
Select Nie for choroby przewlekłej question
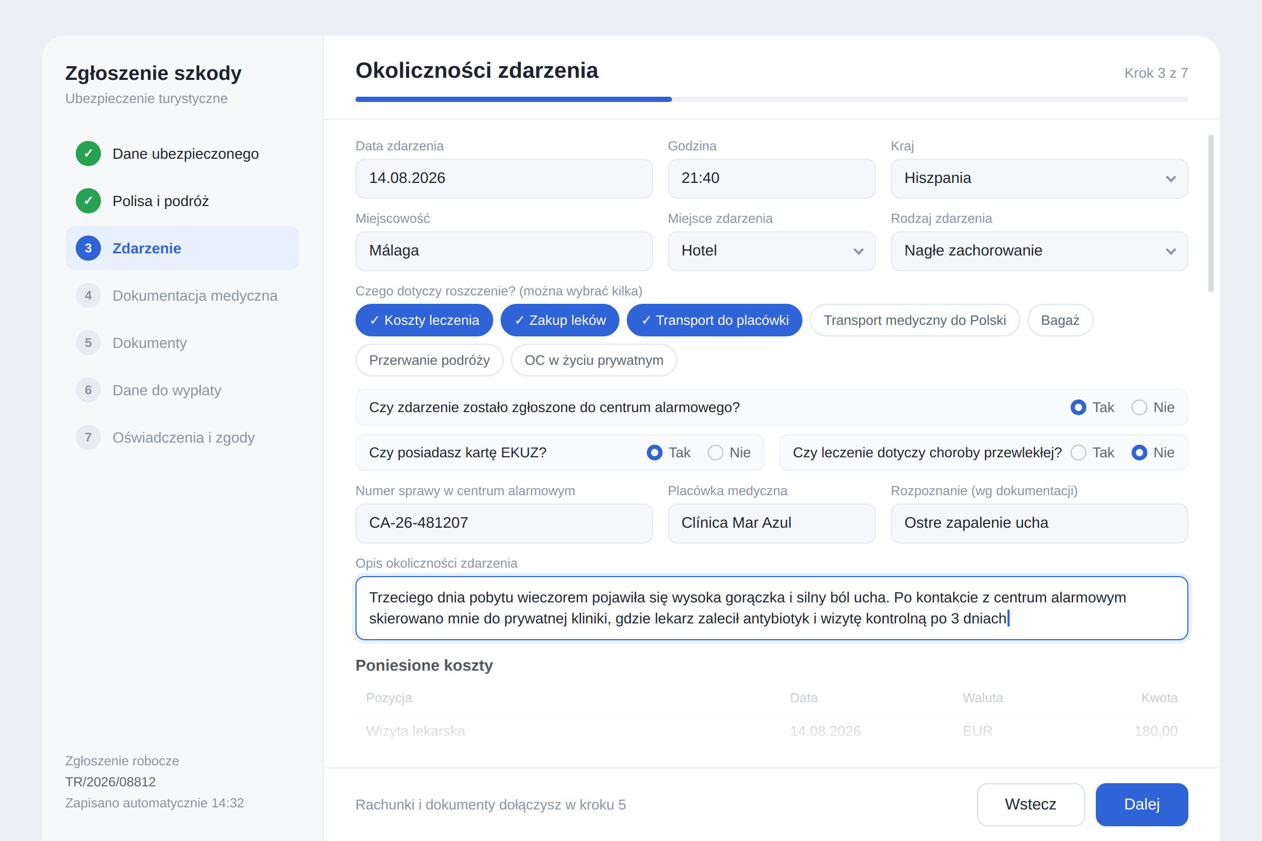coord(1153,453)
